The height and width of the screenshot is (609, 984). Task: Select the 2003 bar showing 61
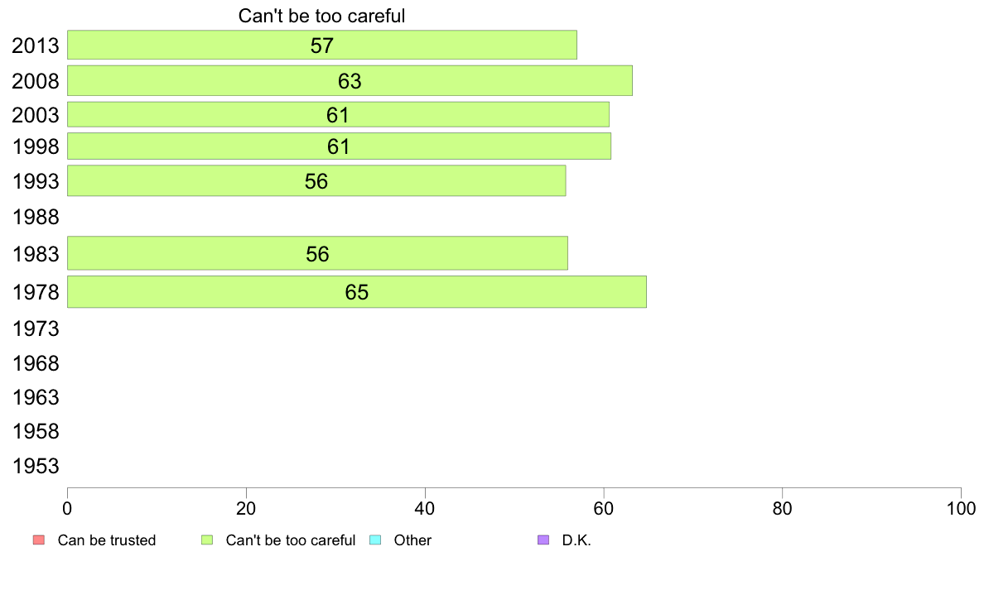338,114
